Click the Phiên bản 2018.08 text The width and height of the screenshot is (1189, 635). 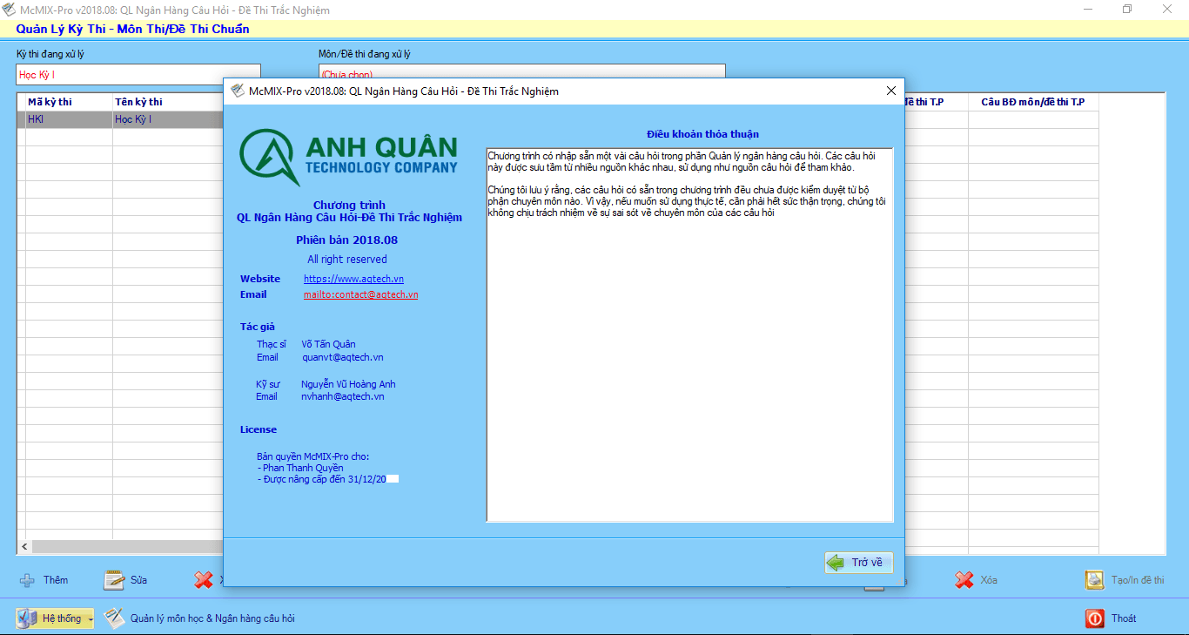point(347,240)
